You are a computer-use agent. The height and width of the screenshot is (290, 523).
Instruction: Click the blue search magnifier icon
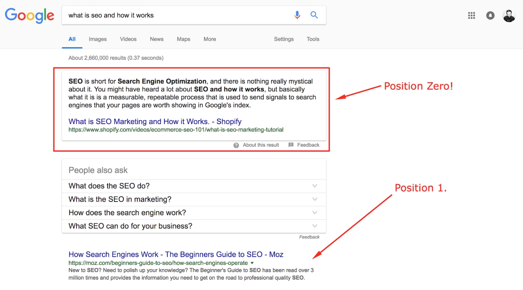click(x=314, y=15)
